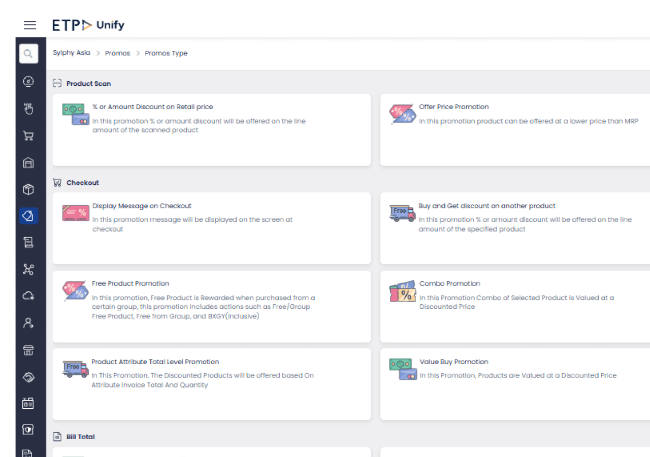Open the dashboard gauge icon in sidebar
The width and height of the screenshot is (650, 457).
[28, 81]
